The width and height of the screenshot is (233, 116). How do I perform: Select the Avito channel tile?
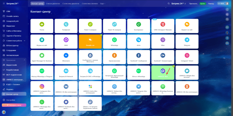(x=138, y=41)
